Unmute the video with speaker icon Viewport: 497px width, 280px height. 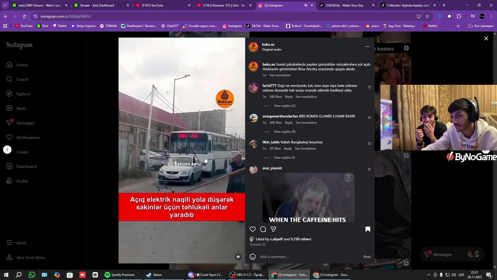click(238, 257)
